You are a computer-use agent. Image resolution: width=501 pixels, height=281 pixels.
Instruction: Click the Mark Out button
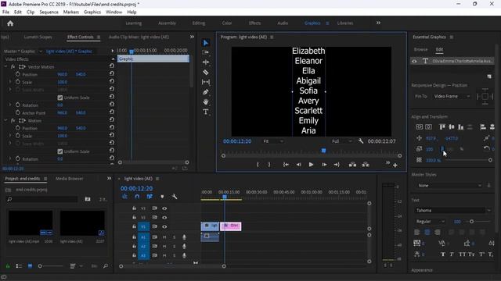[x=269, y=165]
